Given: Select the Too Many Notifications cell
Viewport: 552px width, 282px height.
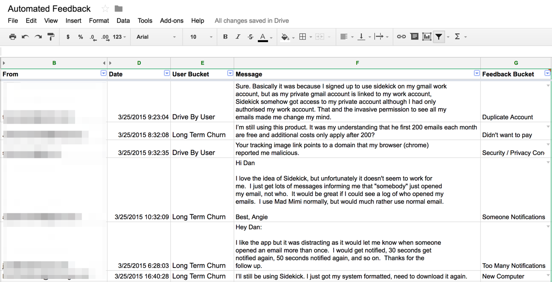Looking at the screenshot, I should coord(516,246).
